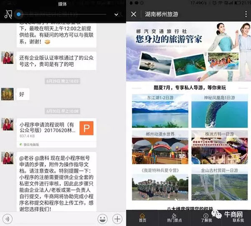
Task: Switch to 热门景点 tab
Action: click(174, 218)
